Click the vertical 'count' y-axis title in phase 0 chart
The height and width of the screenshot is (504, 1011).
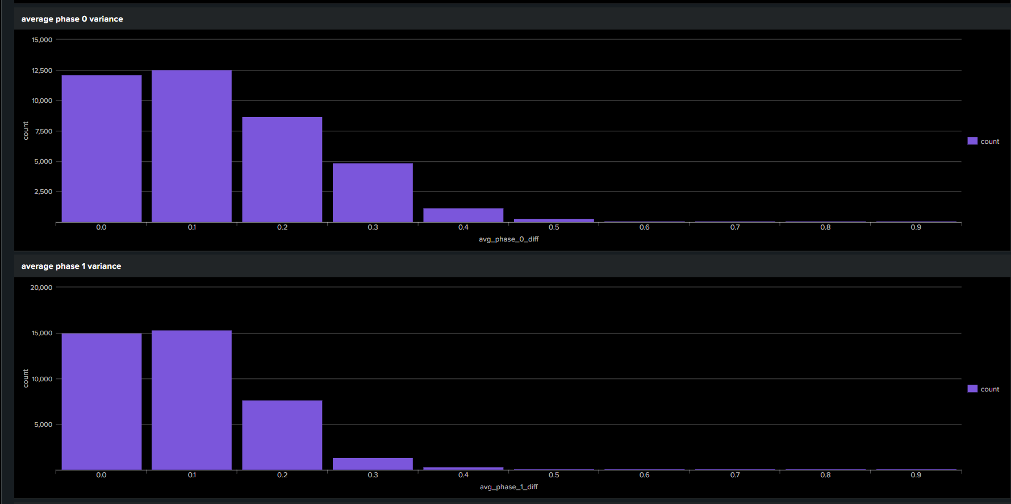[x=26, y=131]
